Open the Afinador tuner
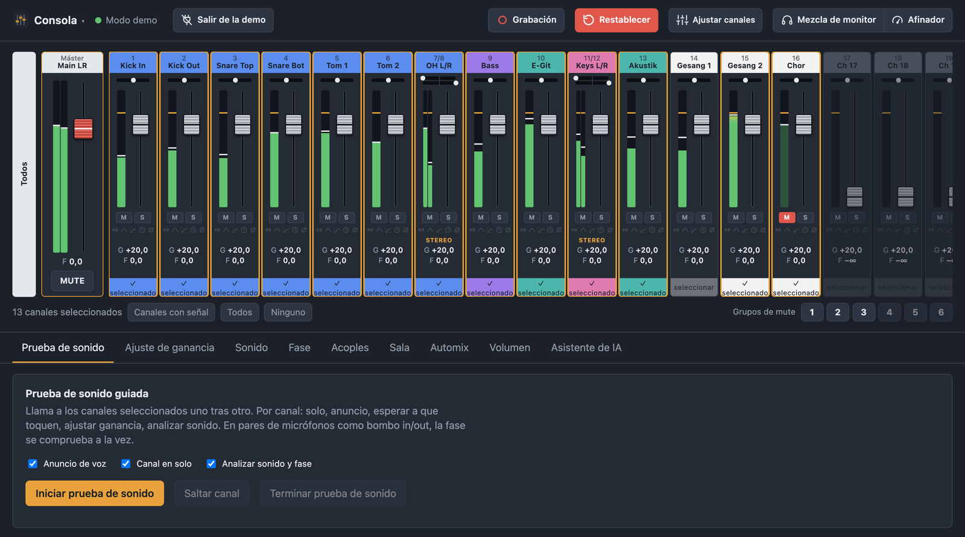Screen dimensions: 965x537 pyautogui.click(x=918, y=20)
